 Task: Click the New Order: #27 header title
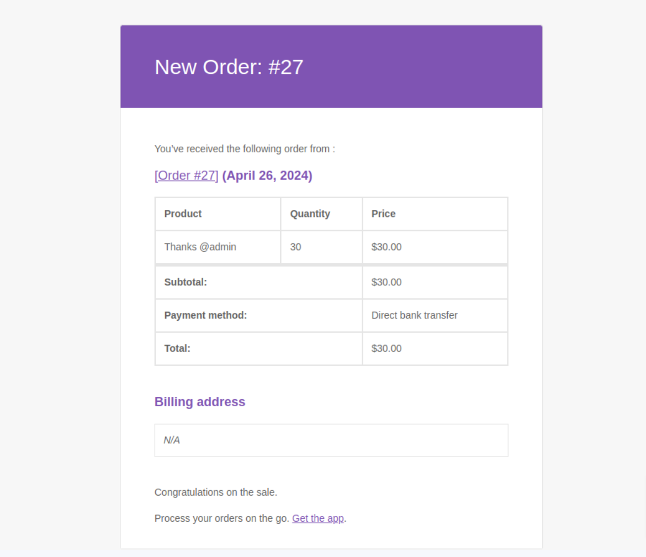click(229, 67)
